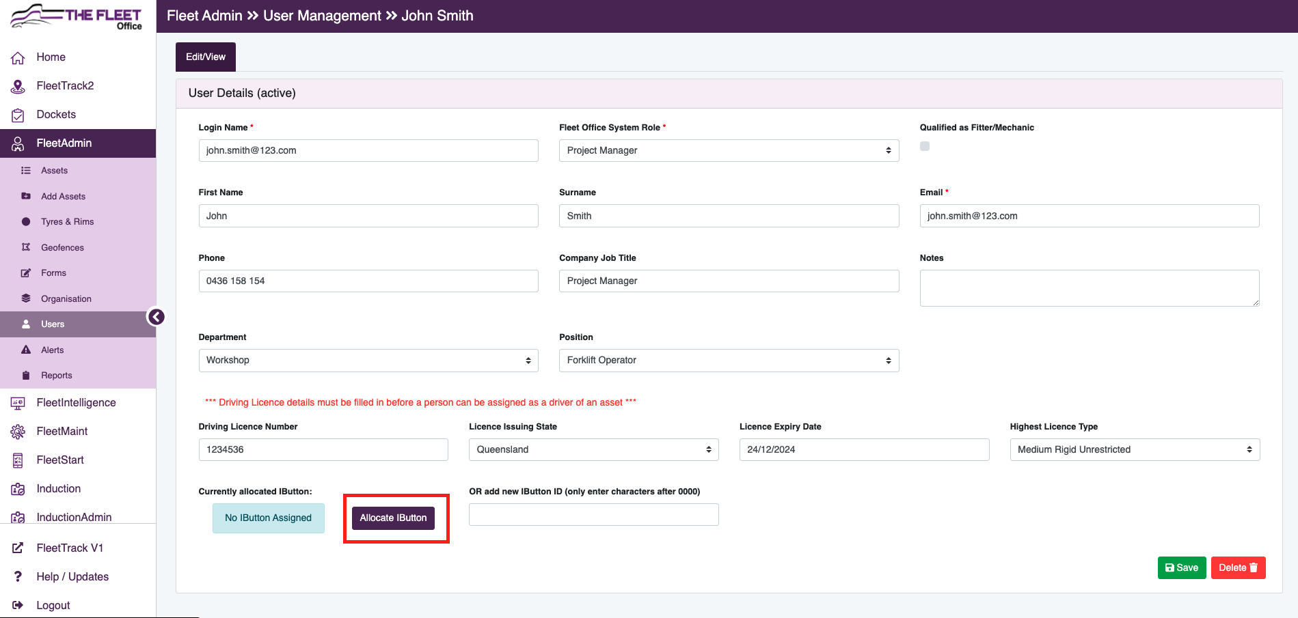Click the Induction badge icon
The image size is (1298, 618).
tap(18, 489)
